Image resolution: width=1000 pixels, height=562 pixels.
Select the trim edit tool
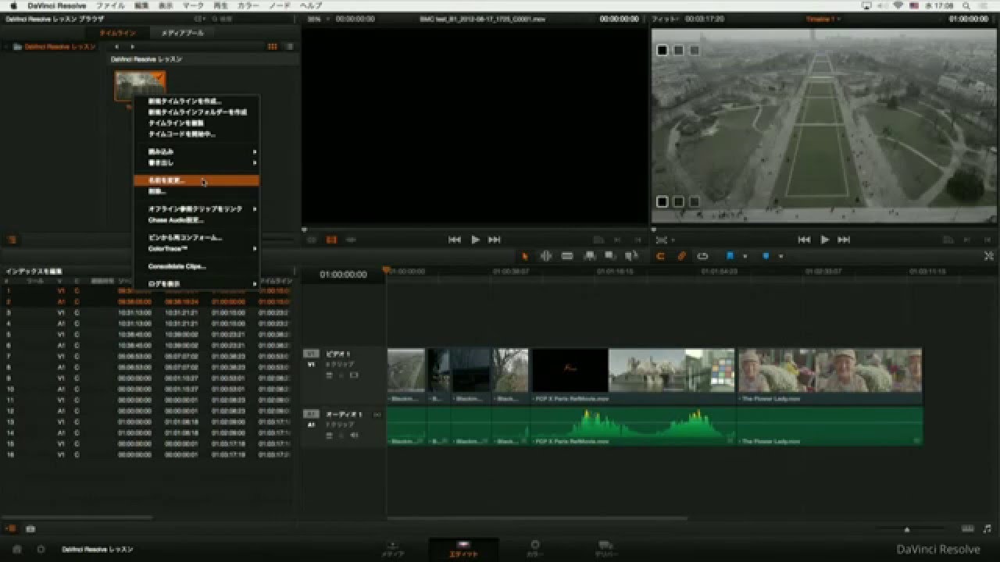(546, 256)
